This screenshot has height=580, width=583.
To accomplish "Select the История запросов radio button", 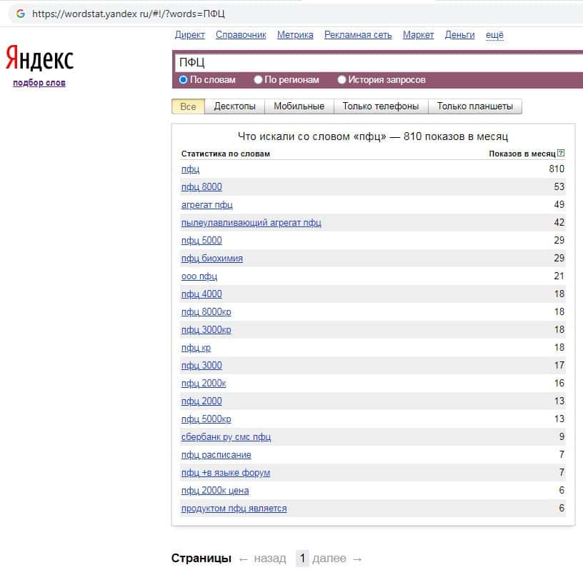I will point(342,80).
